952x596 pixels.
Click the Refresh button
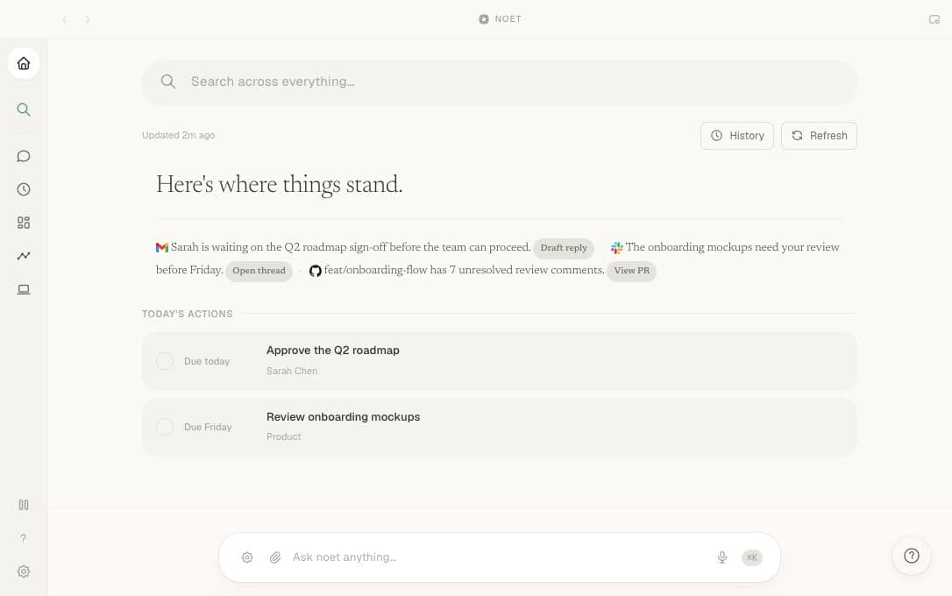(x=819, y=136)
